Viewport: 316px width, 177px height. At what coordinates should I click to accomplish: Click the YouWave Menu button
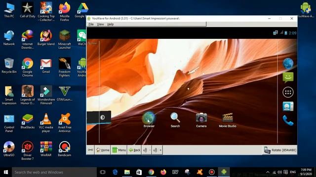click(119, 150)
